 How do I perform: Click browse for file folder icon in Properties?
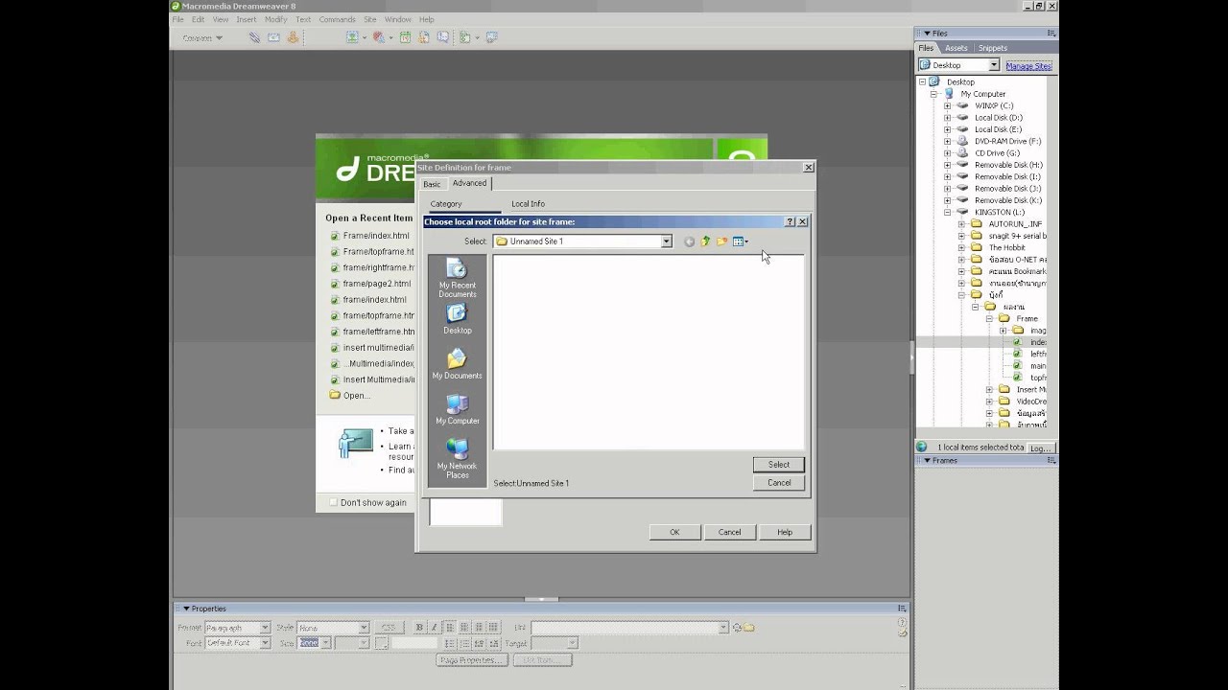coord(749,628)
